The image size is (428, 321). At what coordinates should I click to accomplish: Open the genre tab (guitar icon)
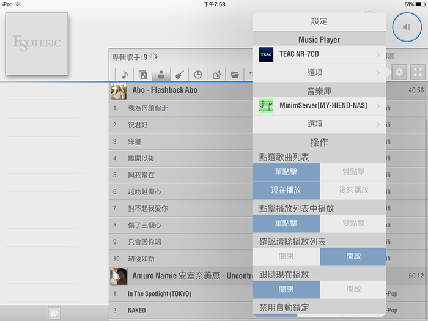pos(179,74)
